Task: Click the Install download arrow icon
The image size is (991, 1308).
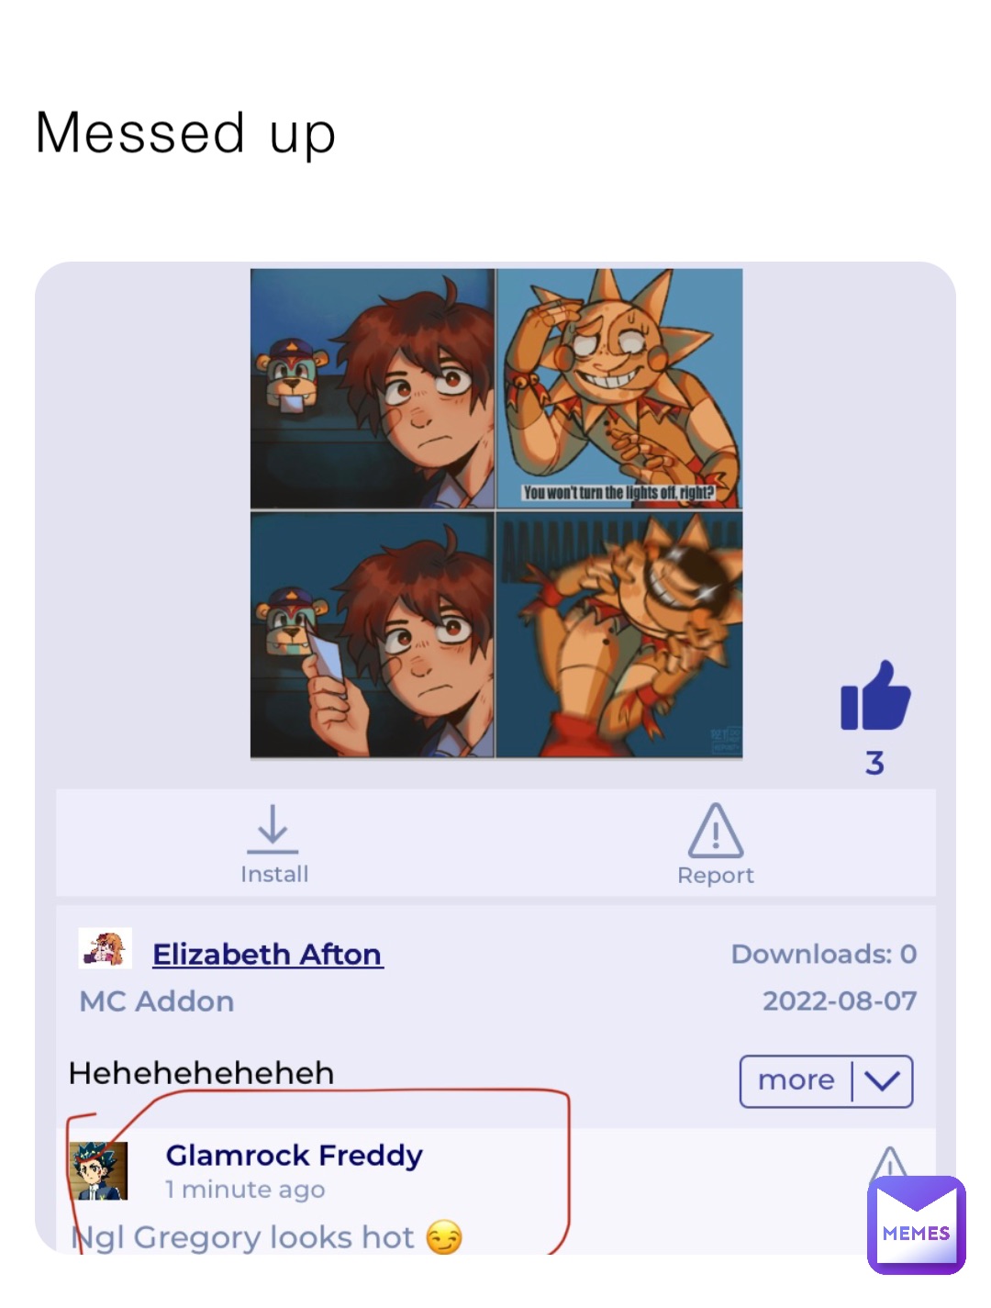Action: (273, 828)
